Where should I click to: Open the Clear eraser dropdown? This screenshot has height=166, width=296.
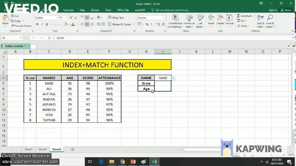click(243, 26)
